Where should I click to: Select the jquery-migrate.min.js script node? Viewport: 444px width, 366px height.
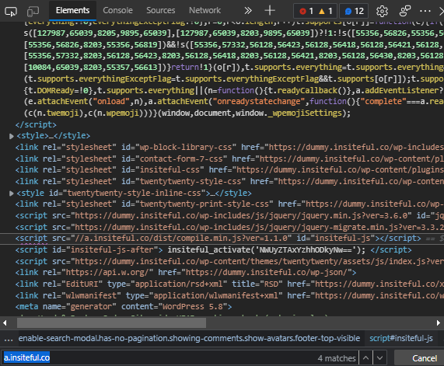point(229,228)
